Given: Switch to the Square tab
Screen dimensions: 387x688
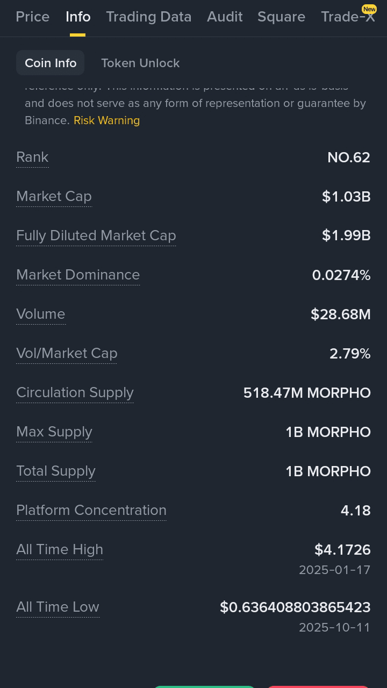Looking at the screenshot, I should pyautogui.click(x=281, y=17).
